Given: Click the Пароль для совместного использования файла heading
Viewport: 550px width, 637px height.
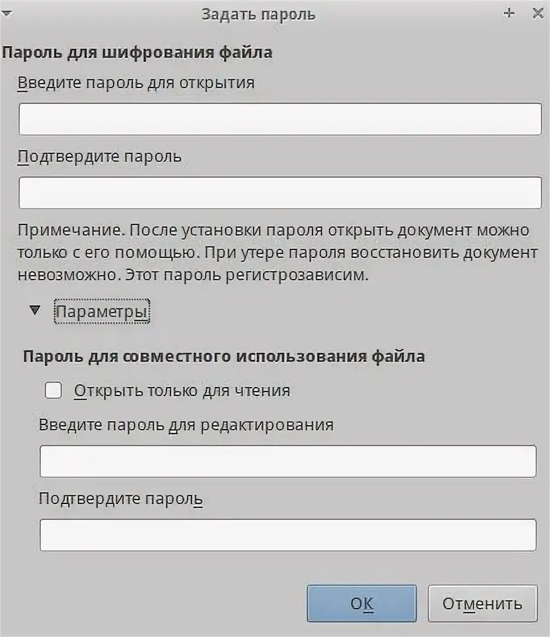Looking at the screenshot, I should 224,356.
